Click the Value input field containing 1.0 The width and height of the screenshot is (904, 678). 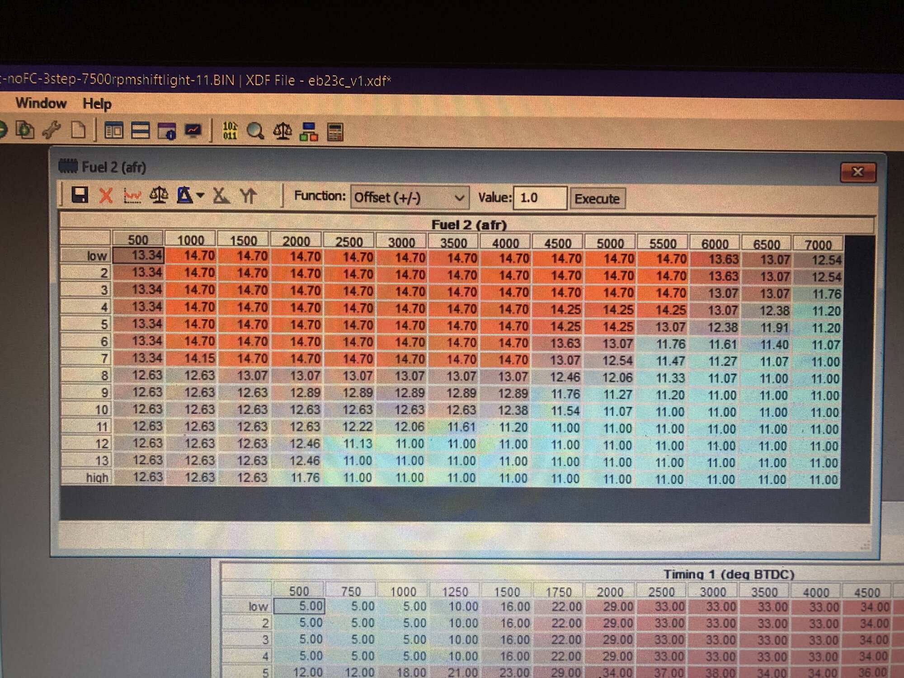(540, 198)
